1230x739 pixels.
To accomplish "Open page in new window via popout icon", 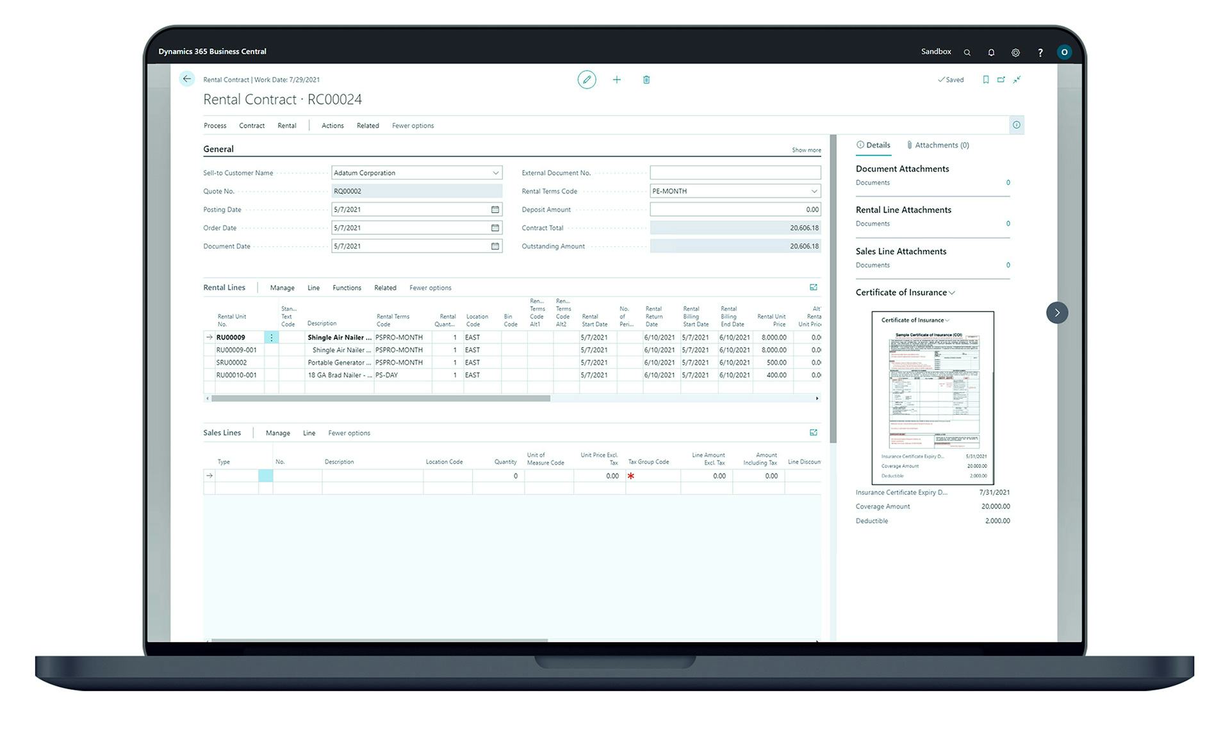I will (1001, 79).
